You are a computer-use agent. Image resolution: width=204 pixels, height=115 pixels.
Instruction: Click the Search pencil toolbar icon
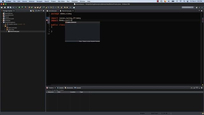(40, 7)
